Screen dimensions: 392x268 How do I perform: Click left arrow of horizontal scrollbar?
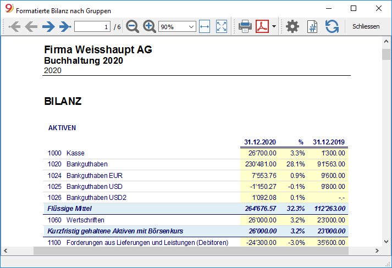(x=5, y=250)
